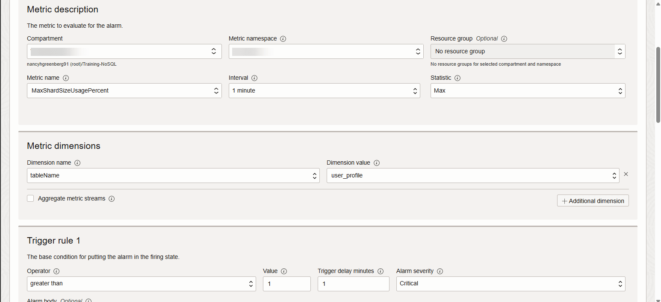Click the page vertical scrollbar

pos(658,85)
